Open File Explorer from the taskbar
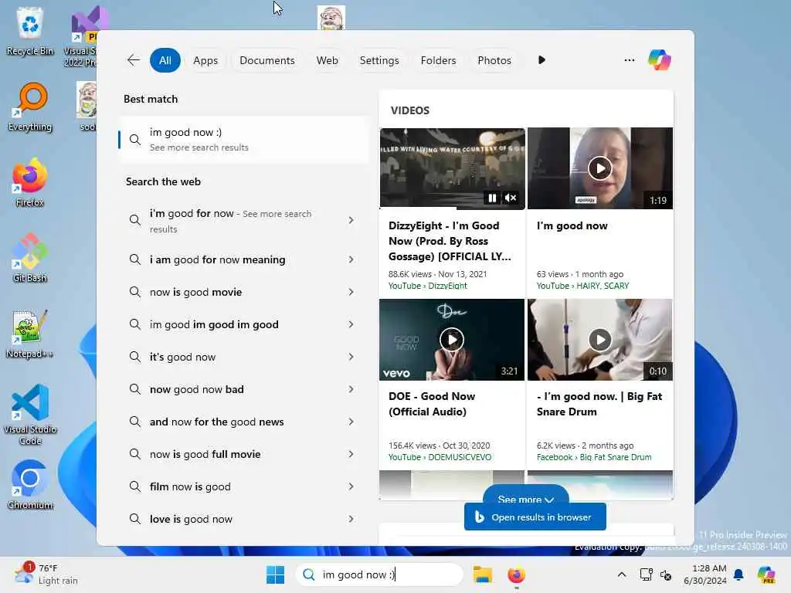This screenshot has width=791, height=593. pos(482,574)
